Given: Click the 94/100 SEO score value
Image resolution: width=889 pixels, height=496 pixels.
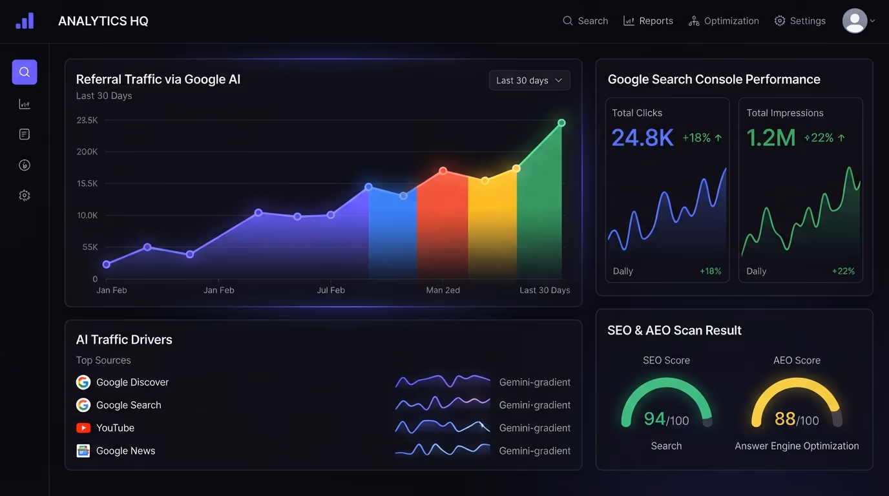Looking at the screenshot, I should [x=667, y=420].
